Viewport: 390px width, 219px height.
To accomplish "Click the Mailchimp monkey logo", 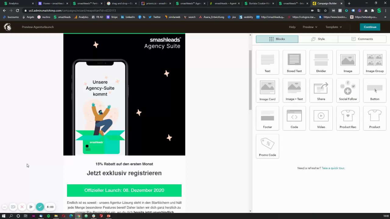I will click(8, 27).
